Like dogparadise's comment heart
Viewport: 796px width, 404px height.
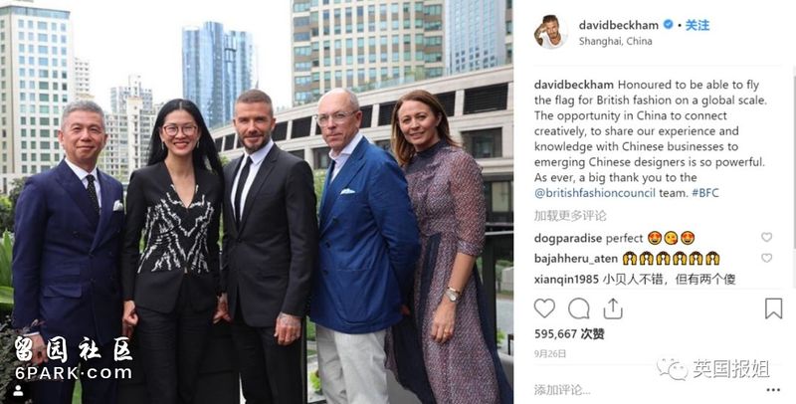(766, 237)
